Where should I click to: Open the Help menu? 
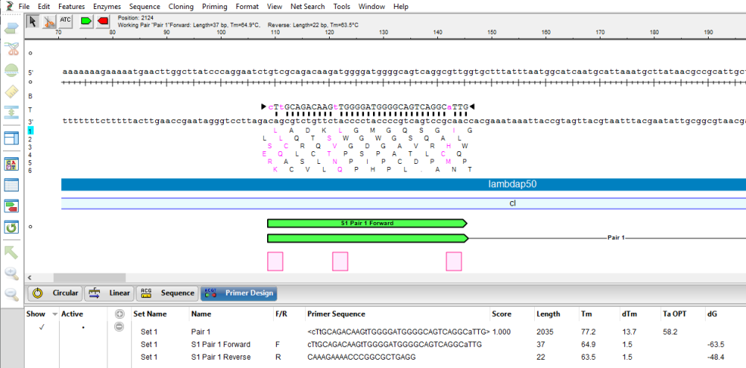tap(401, 7)
